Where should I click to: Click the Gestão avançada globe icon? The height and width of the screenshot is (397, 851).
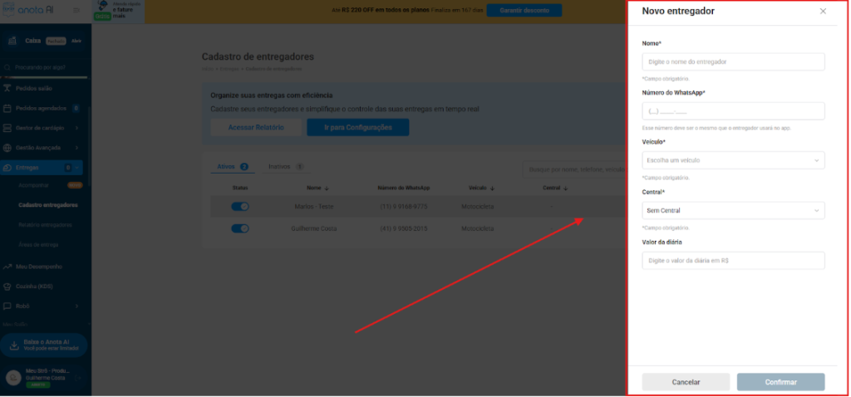click(x=7, y=148)
